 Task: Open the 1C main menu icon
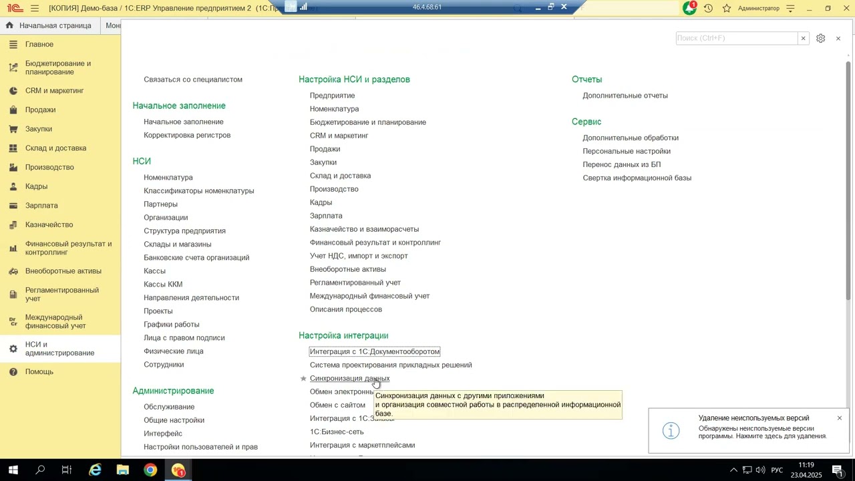15,8
